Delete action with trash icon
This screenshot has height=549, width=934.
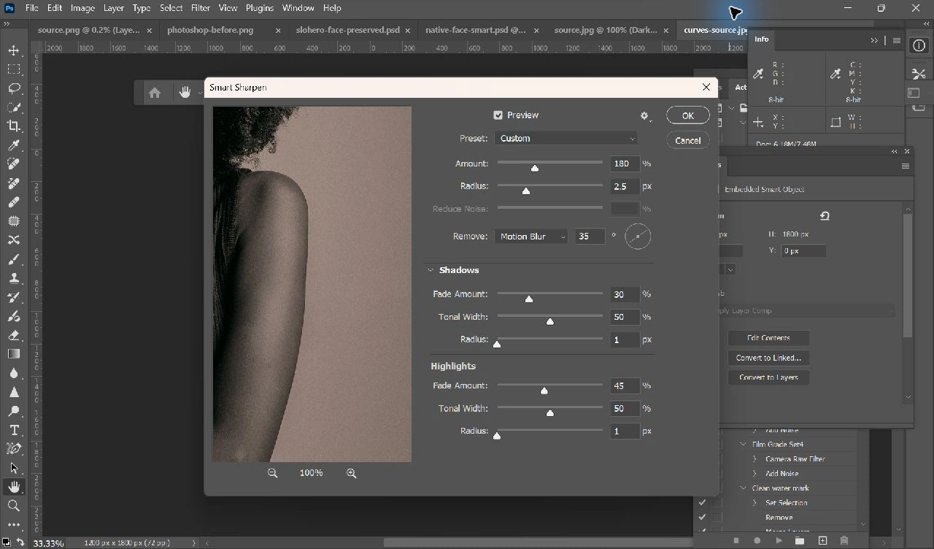click(x=844, y=541)
